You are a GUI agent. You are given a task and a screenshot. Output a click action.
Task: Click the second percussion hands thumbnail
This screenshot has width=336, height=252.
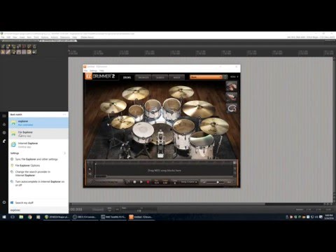[232, 97]
